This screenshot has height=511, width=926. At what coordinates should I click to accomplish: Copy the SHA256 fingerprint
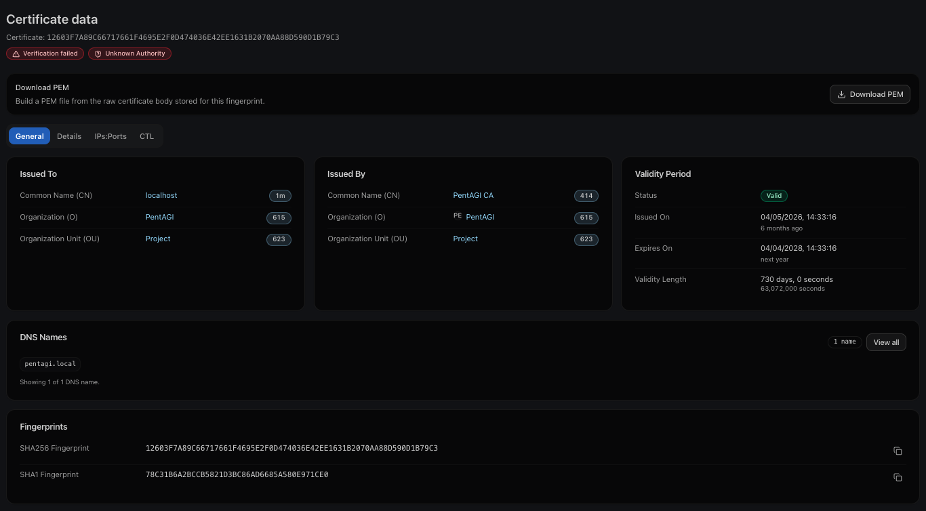(898, 451)
